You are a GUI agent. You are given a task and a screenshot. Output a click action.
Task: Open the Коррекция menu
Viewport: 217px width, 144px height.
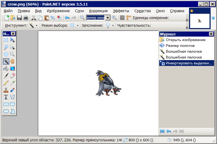(x=98, y=11)
